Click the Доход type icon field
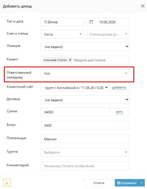 click(x=62, y=22)
